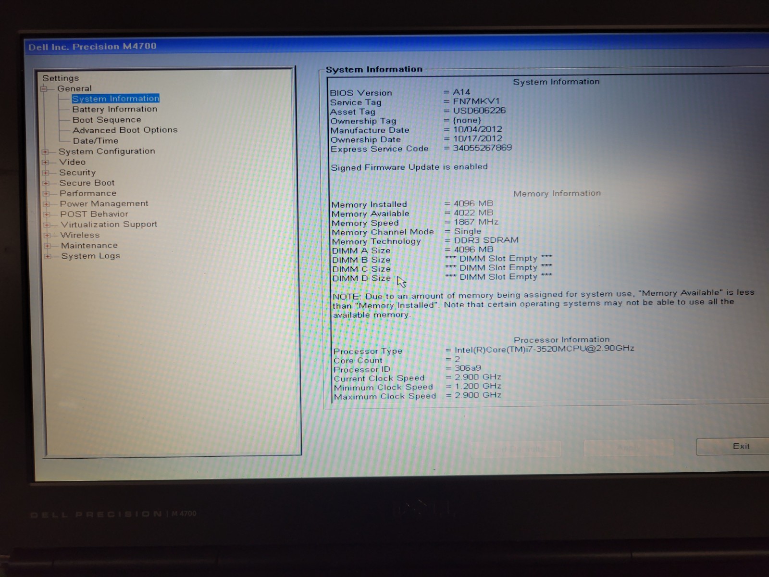Click Minimum Clock Speed value 1.200 GHz
The width and height of the screenshot is (769, 577).
pos(478,386)
